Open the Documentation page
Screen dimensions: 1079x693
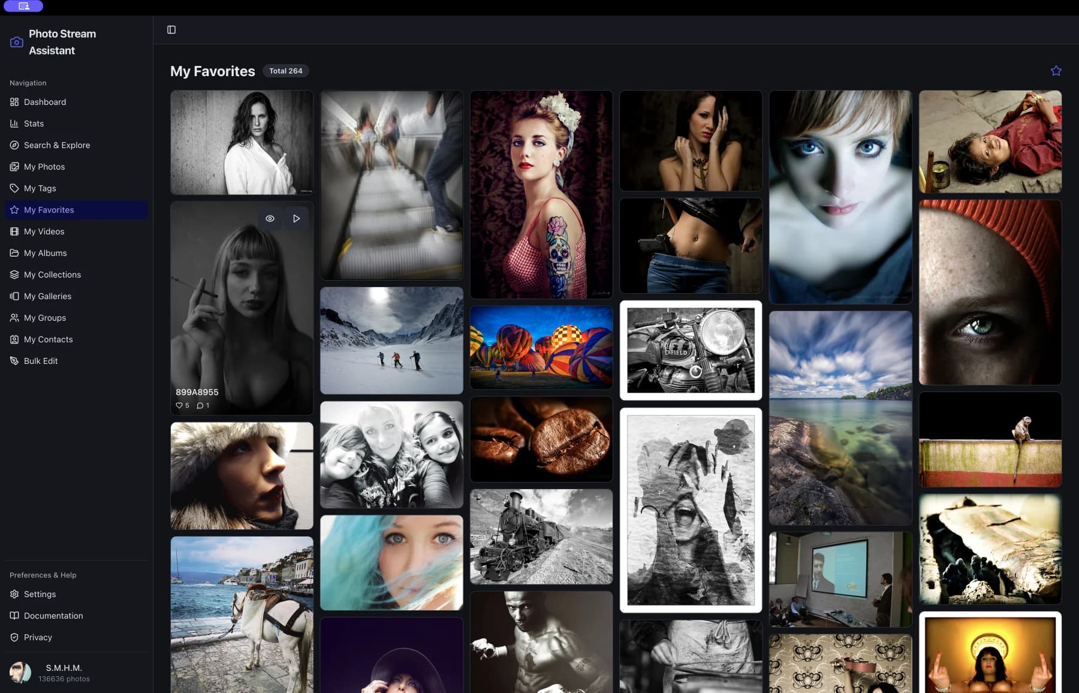(53, 616)
